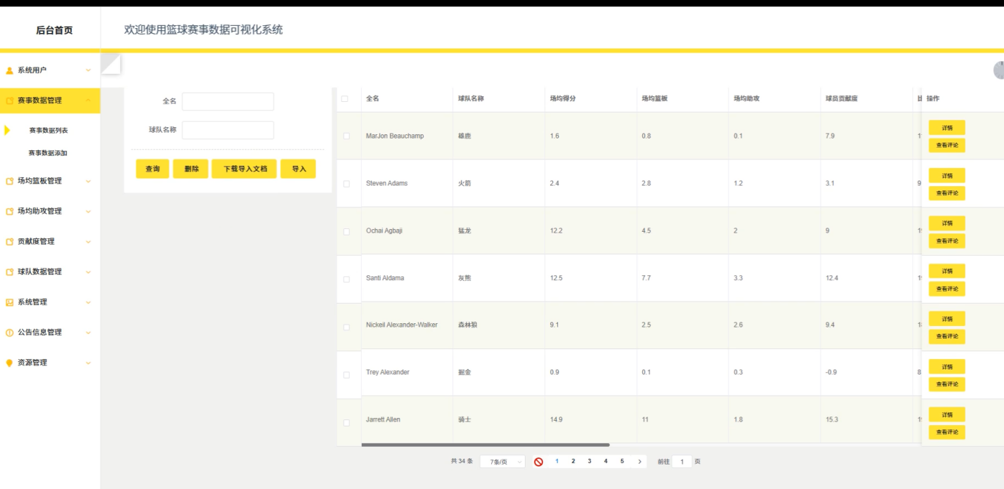Click the 场均篮板管理 sidebar icon
This screenshot has height=489, width=1004.
point(10,181)
